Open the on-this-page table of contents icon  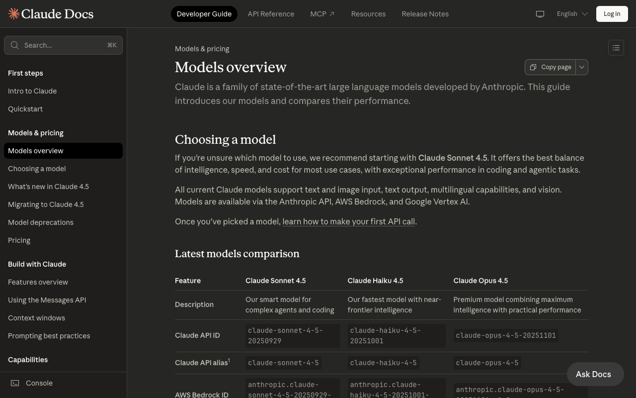click(x=616, y=48)
